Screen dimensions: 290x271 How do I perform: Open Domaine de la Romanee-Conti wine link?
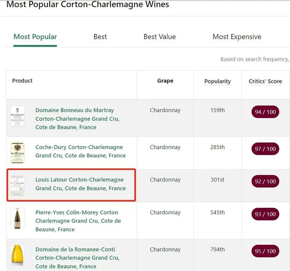pyautogui.click(x=77, y=257)
